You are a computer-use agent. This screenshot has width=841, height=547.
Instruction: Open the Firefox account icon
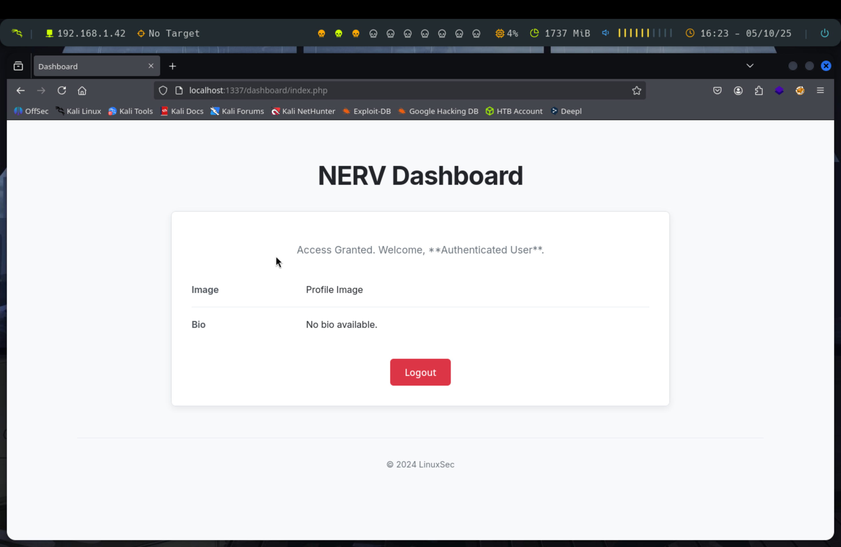[738, 90]
